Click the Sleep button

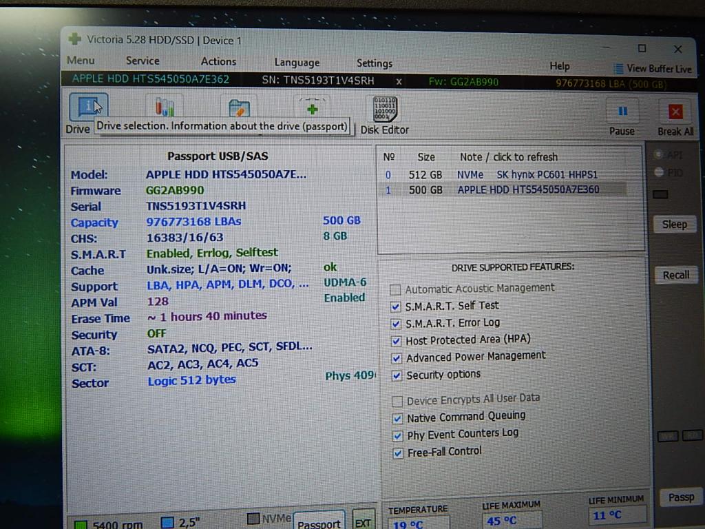(x=675, y=224)
